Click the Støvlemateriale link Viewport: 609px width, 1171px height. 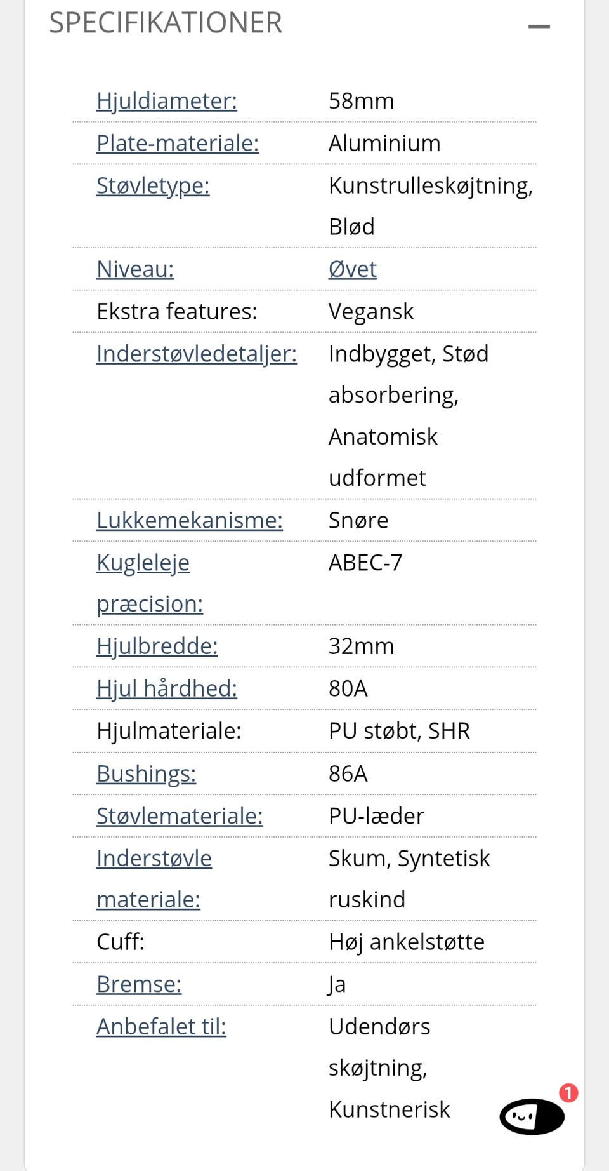click(x=180, y=816)
